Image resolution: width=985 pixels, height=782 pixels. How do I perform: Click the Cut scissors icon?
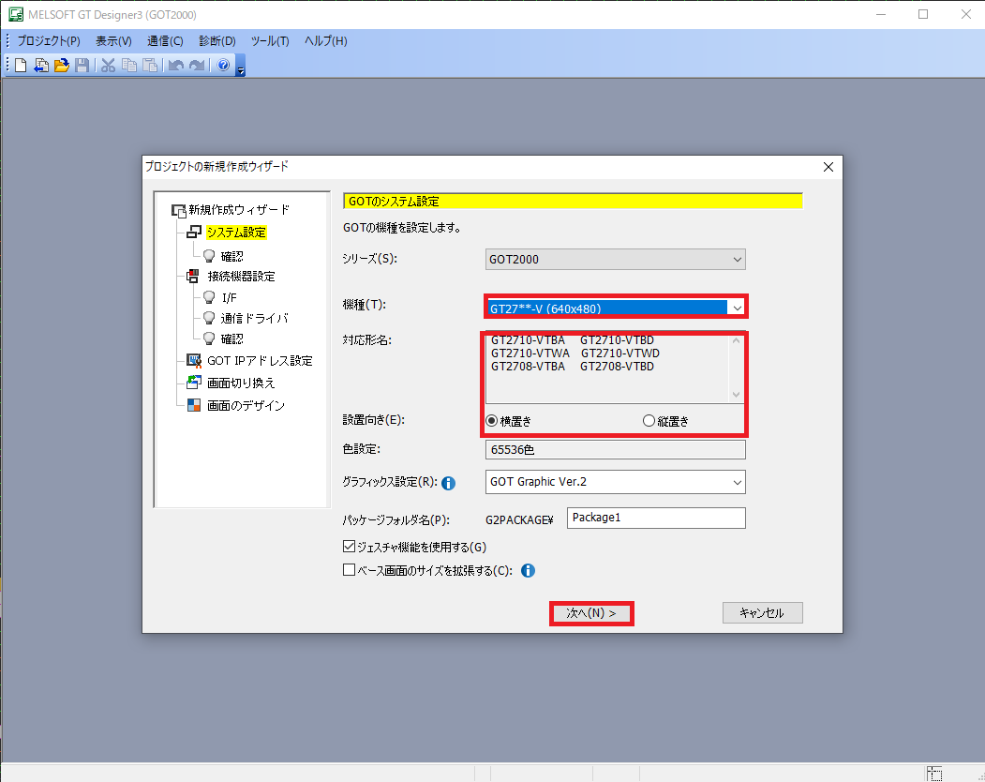tap(108, 66)
